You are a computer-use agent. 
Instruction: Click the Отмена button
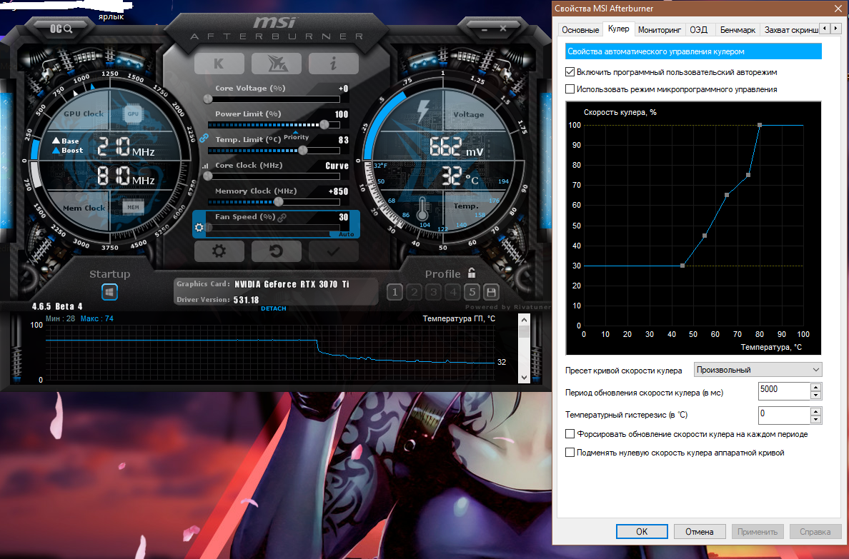tap(700, 531)
